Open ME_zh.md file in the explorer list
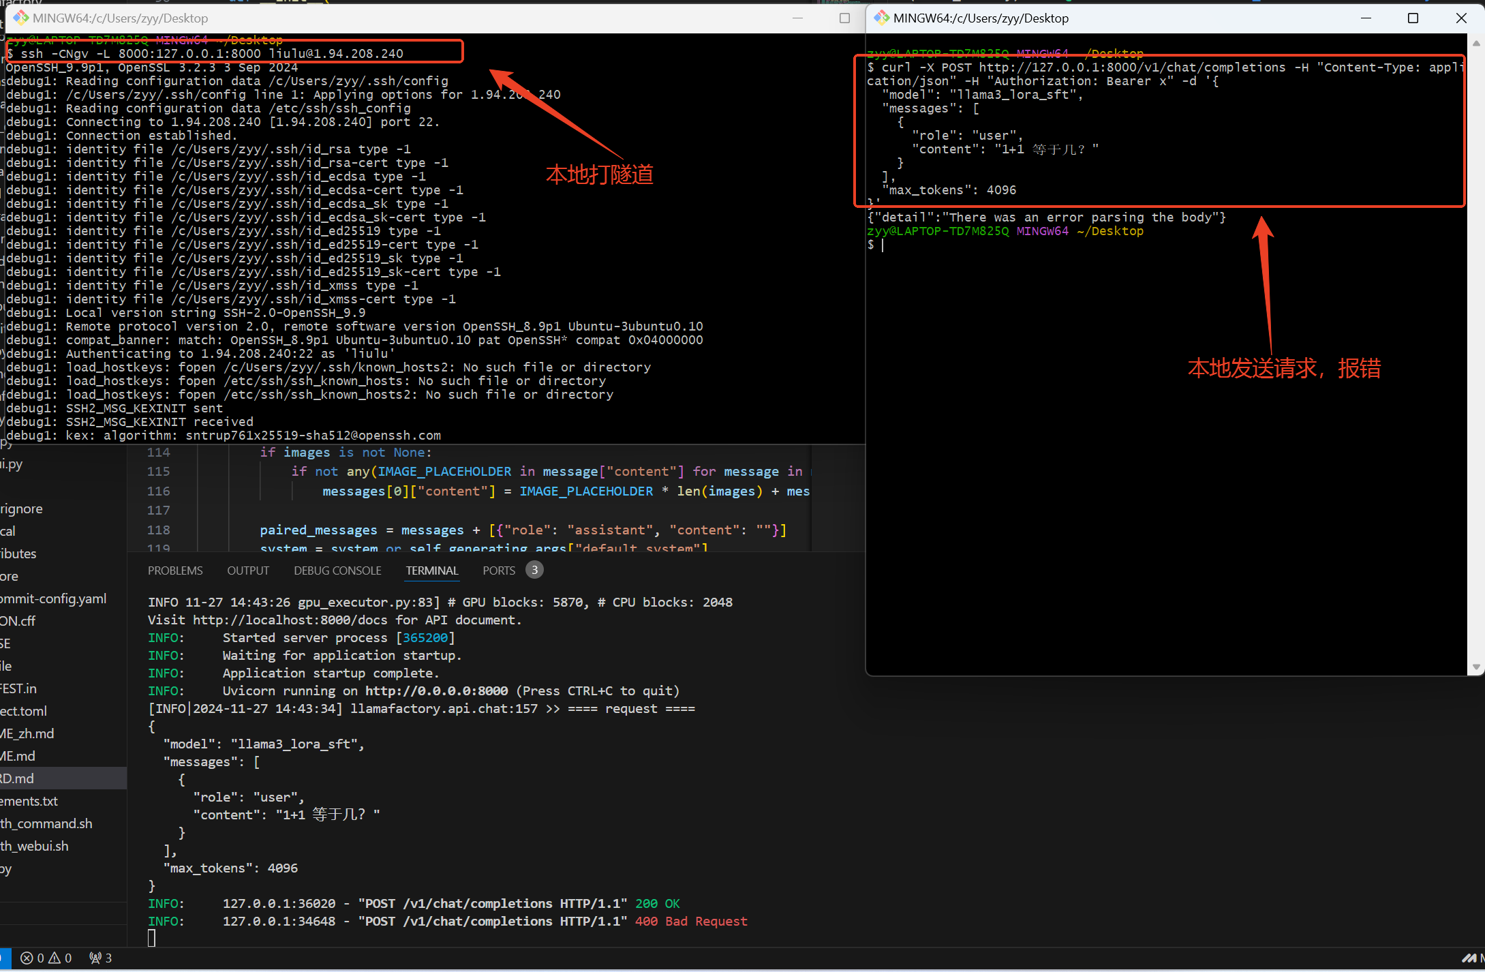 point(27,734)
